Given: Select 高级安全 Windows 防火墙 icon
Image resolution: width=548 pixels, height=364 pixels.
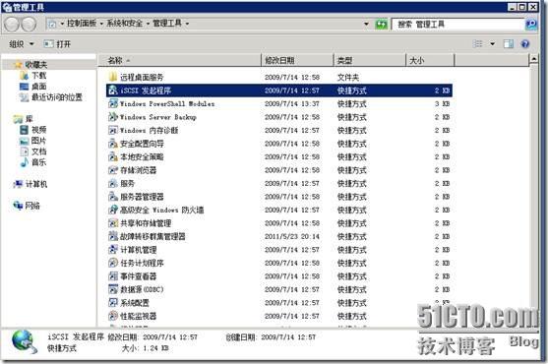Looking at the screenshot, I should pyautogui.click(x=112, y=210).
